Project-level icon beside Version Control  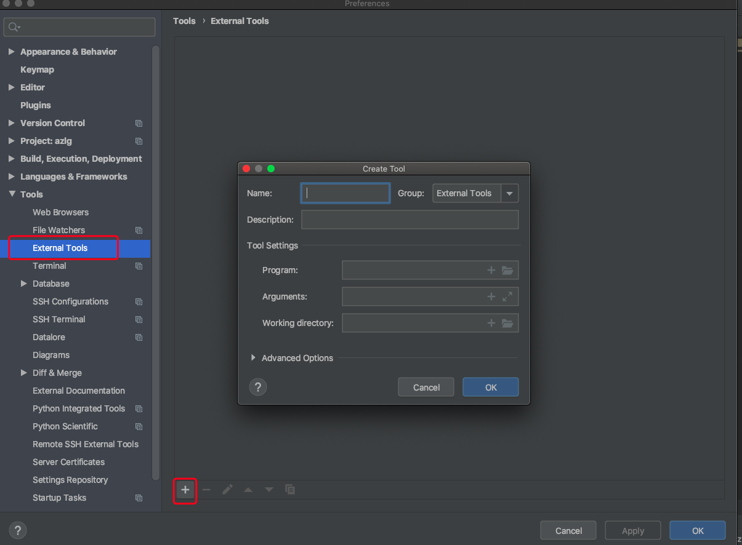(139, 123)
